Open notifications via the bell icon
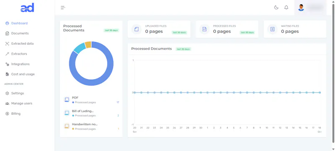Image resolution: width=335 pixels, height=151 pixels. pos(286,8)
